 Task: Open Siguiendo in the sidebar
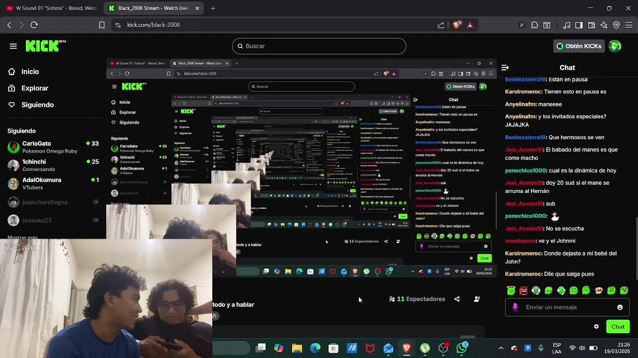[31, 105]
